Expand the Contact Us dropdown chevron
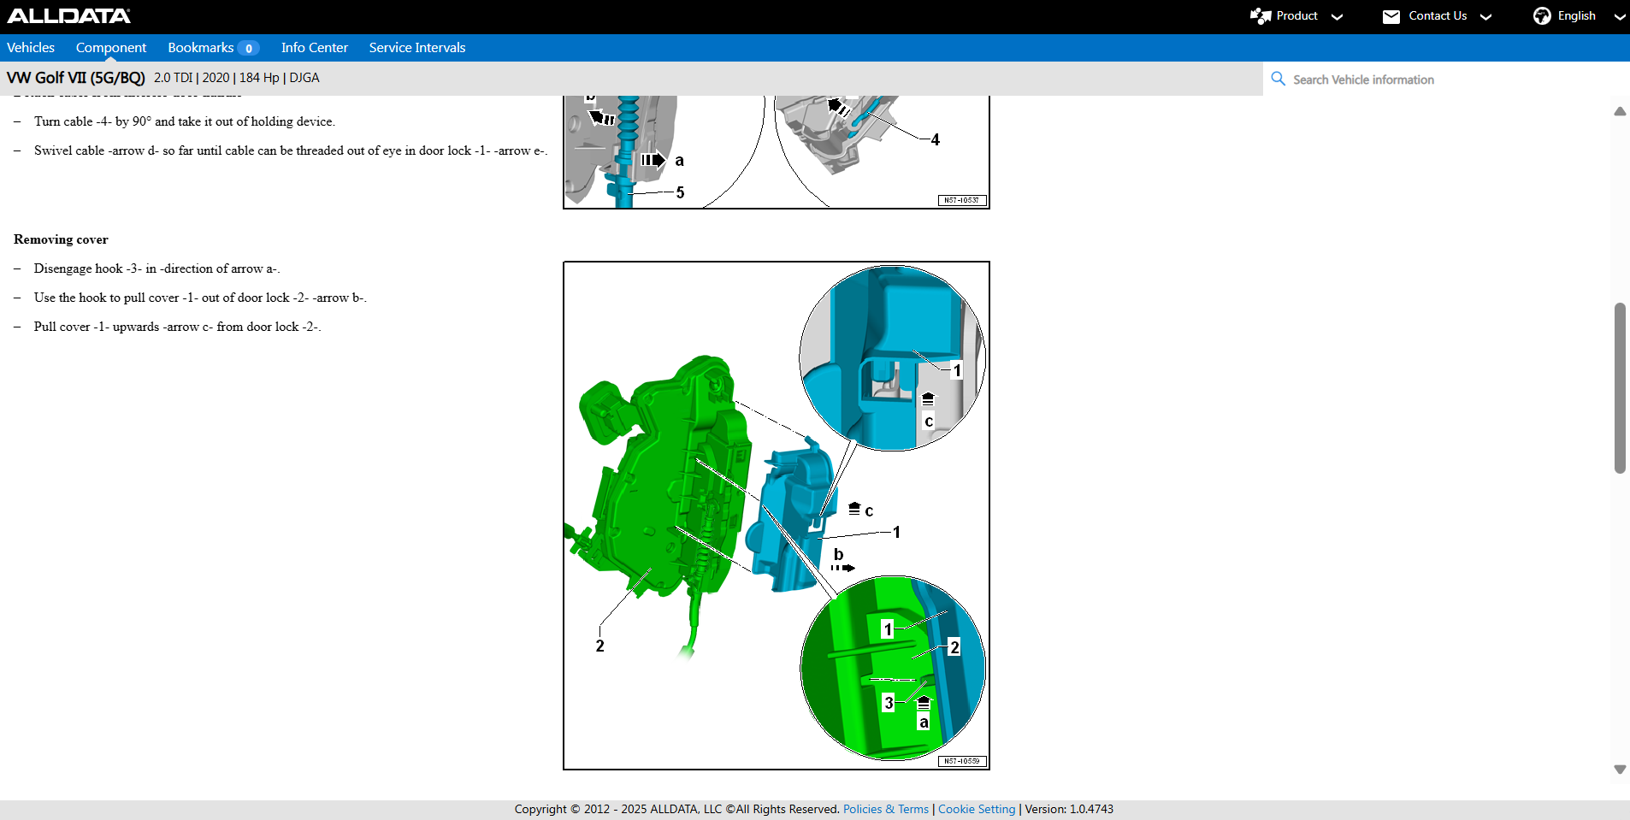 tap(1486, 17)
